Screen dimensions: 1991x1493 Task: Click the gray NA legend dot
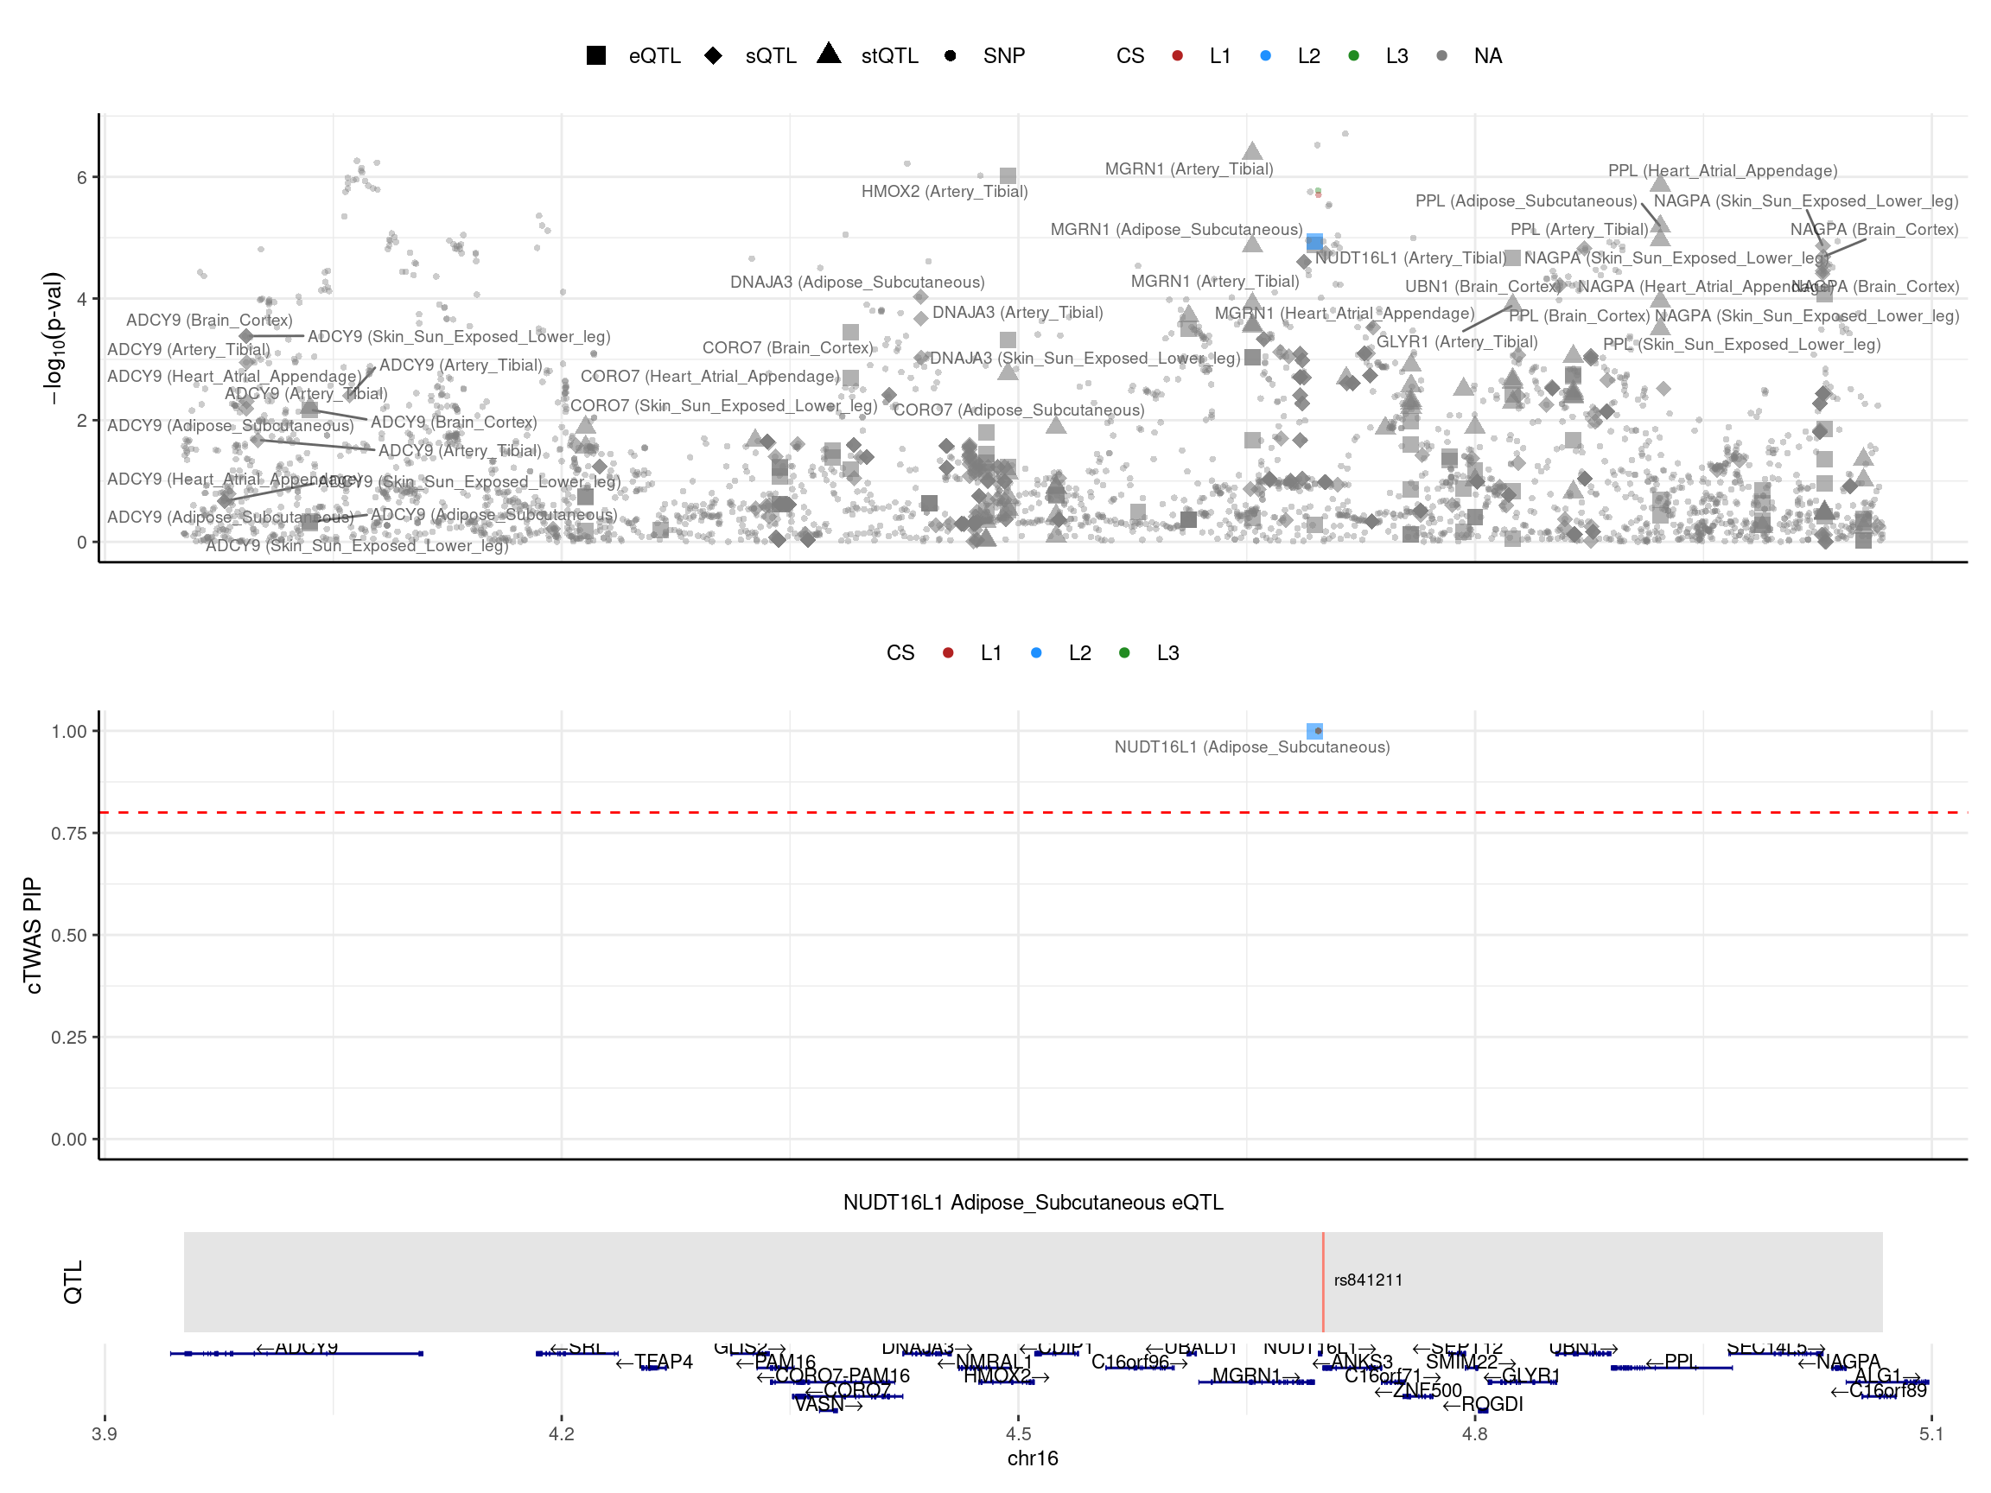pyautogui.click(x=1441, y=56)
